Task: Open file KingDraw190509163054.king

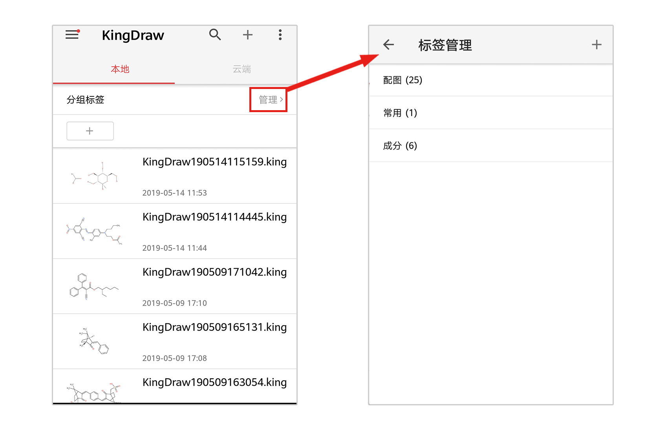Action: tap(175, 387)
